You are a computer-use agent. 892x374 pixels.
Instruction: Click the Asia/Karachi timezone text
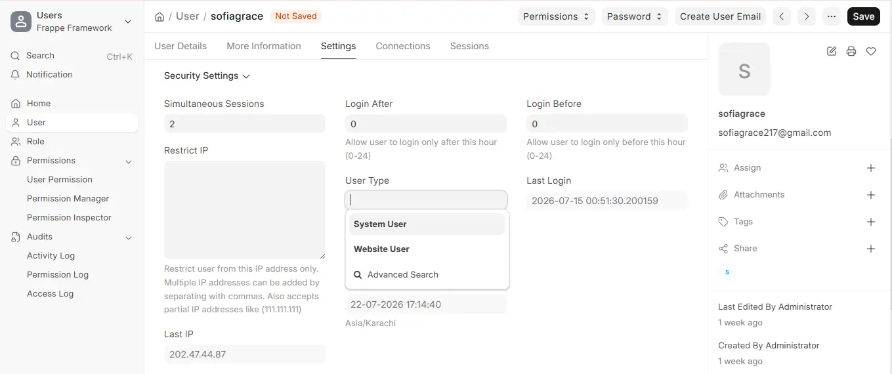tap(370, 323)
